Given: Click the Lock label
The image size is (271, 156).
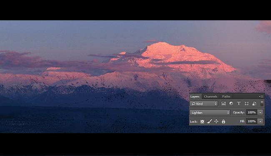Looking at the screenshot, I should [x=193, y=121].
